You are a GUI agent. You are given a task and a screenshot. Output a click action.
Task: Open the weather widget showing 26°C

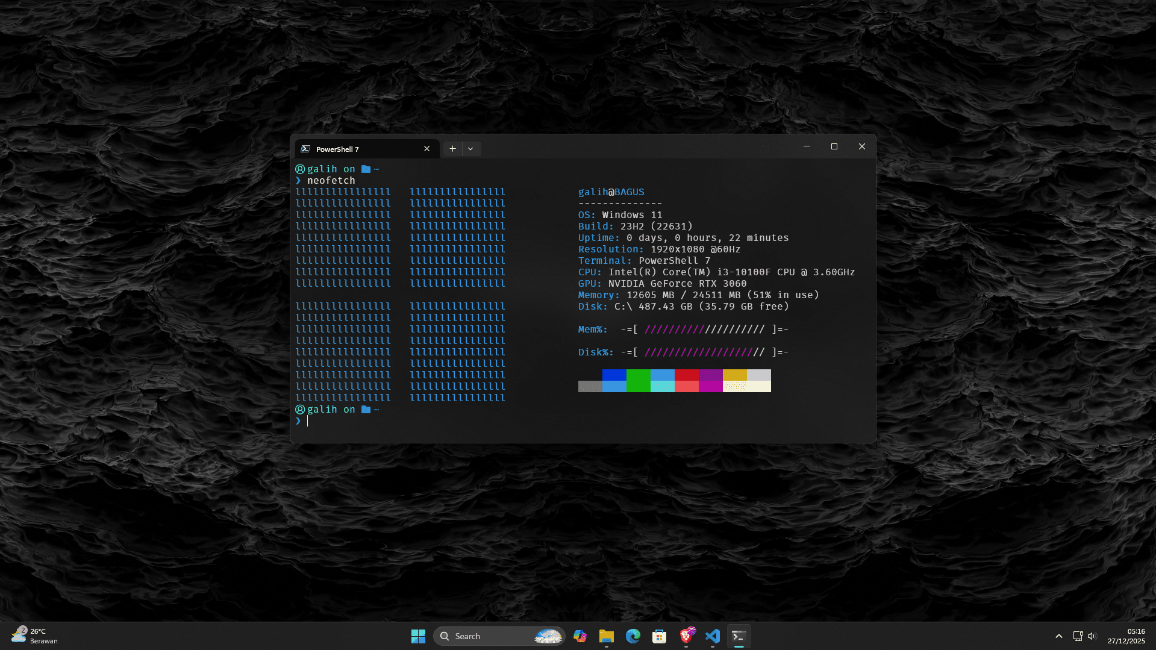(x=35, y=636)
